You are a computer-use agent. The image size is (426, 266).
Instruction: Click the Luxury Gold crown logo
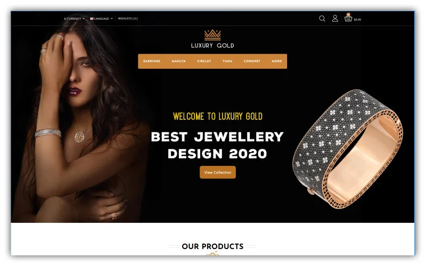[x=212, y=35]
